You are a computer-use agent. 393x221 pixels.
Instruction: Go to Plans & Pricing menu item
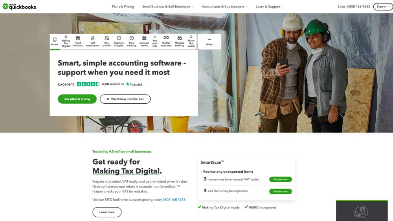click(x=123, y=7)
